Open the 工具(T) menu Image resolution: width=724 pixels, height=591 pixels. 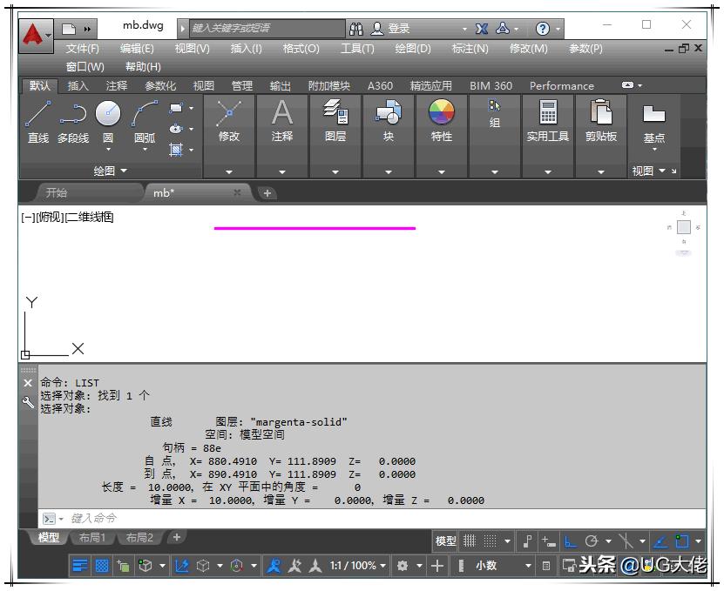[x=356, y=48]
